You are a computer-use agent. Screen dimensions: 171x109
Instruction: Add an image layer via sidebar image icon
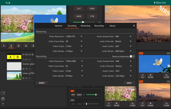point(3,99)
